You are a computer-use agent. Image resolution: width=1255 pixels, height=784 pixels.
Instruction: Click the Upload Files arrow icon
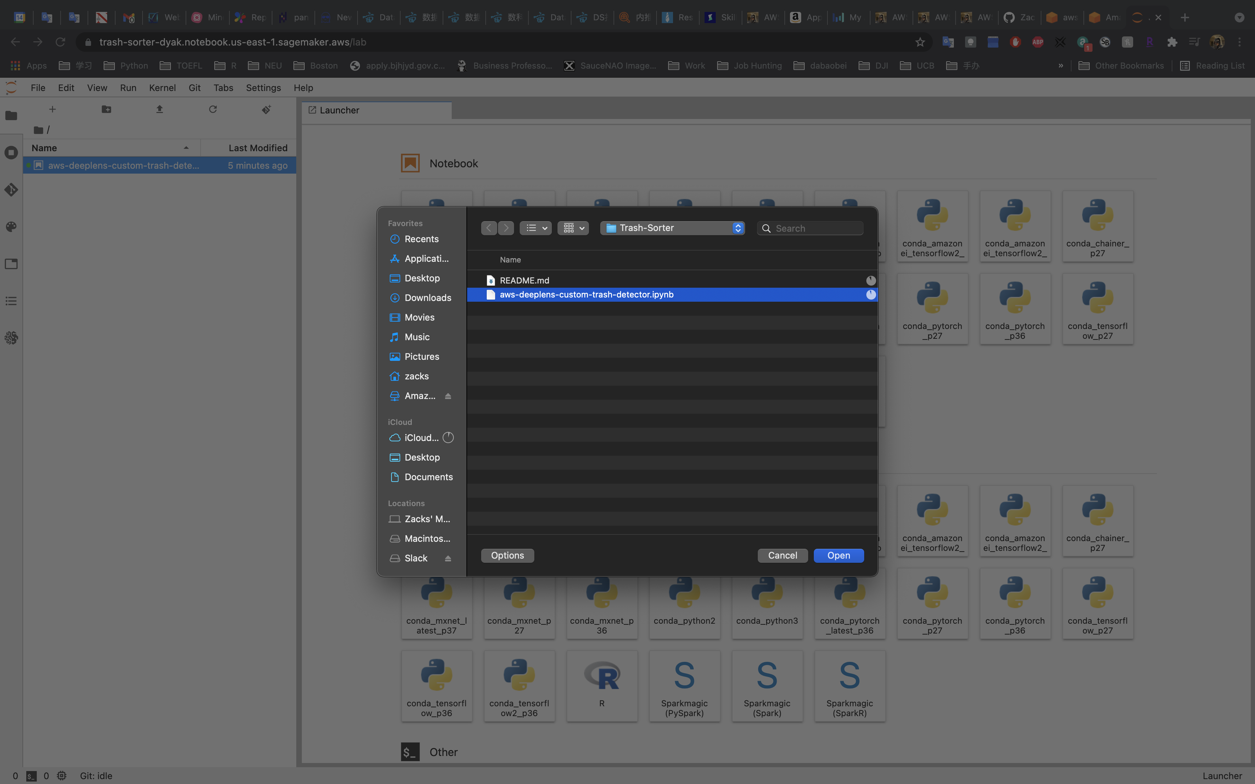click(160, 110)
